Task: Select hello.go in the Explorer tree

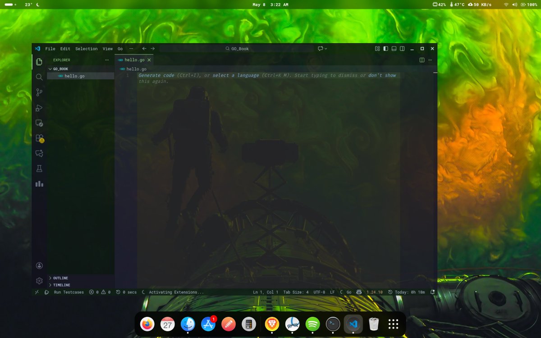Action: [x=80, y=76]
